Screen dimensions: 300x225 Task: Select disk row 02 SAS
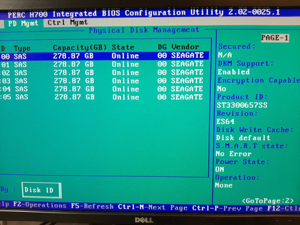(x=102, y=72)
